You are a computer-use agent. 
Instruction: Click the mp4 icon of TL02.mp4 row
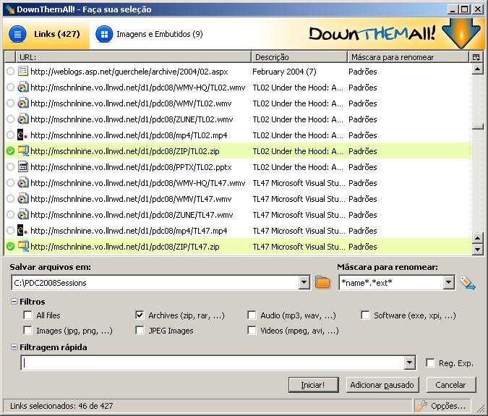pyautogui.click(x=22, y=135)
